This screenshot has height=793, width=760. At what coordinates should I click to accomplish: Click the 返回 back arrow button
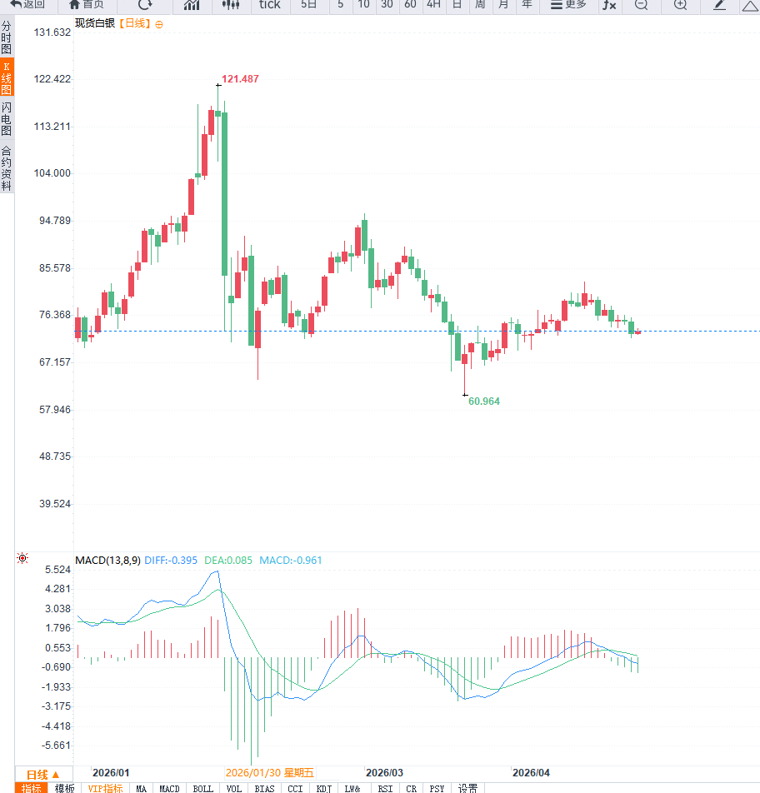pos(28,5)
